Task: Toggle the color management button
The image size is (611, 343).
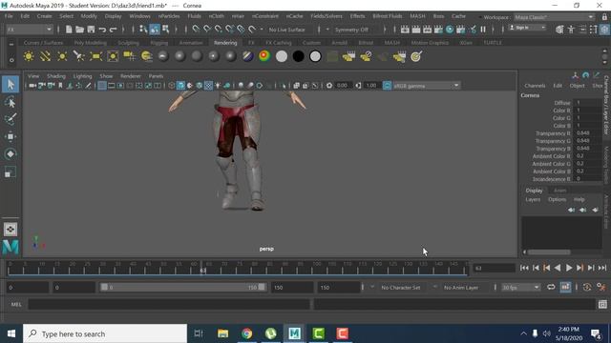Action: pyautogui.click(x=387, y=86)
